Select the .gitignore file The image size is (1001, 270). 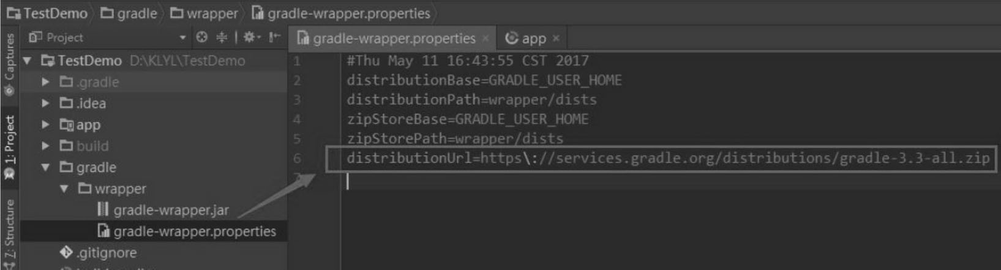point(98,252)
